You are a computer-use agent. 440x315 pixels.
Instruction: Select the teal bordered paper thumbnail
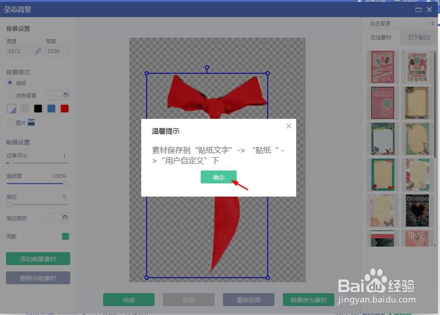tap(383, 174)
